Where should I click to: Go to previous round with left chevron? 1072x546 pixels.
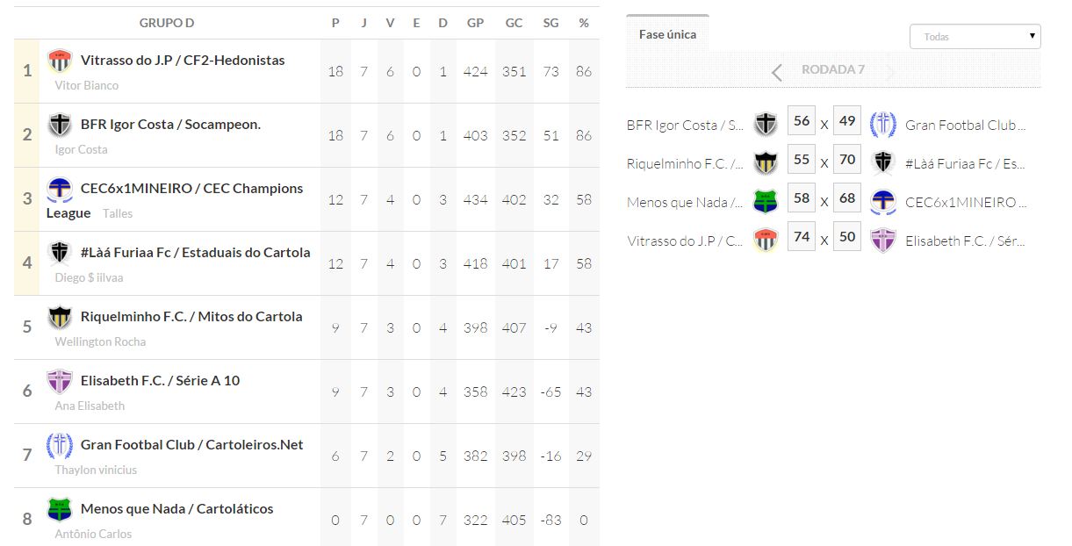click(x=777, y=72)
